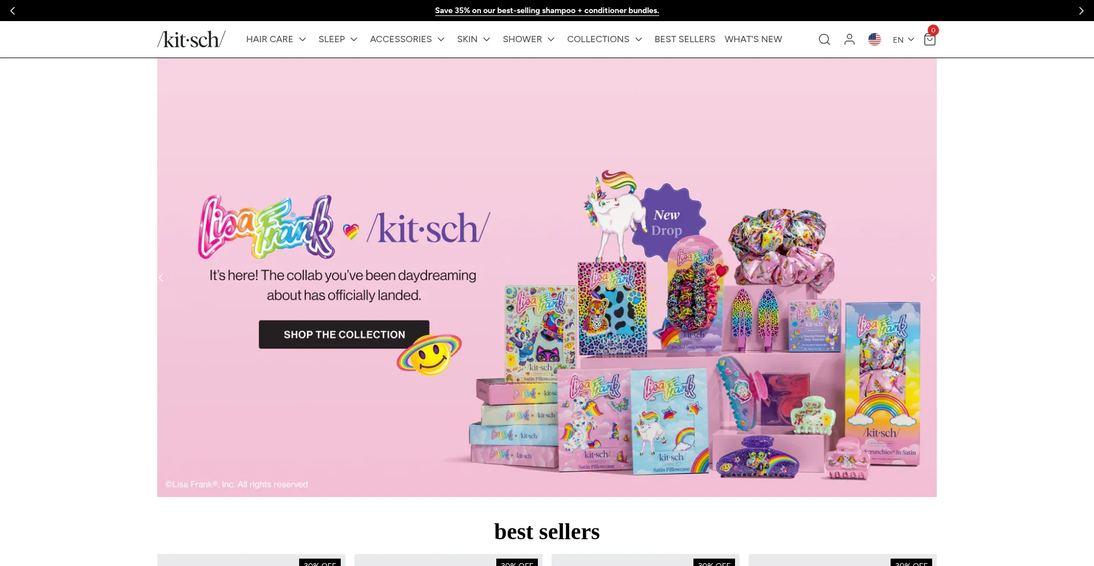
Task: Advance to next hero banner slide
Action: click(933, 278)
